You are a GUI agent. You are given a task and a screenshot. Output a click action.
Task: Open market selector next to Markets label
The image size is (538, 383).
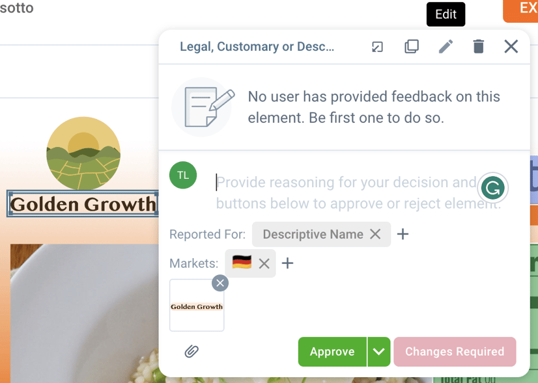[x=287, y=263]
